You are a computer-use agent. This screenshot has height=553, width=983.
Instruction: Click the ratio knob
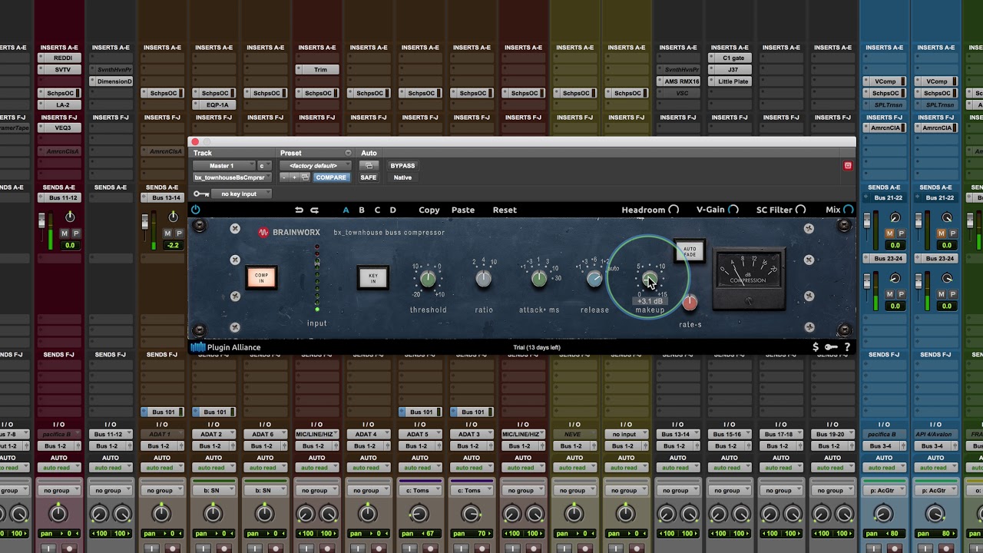coord(483,280)
